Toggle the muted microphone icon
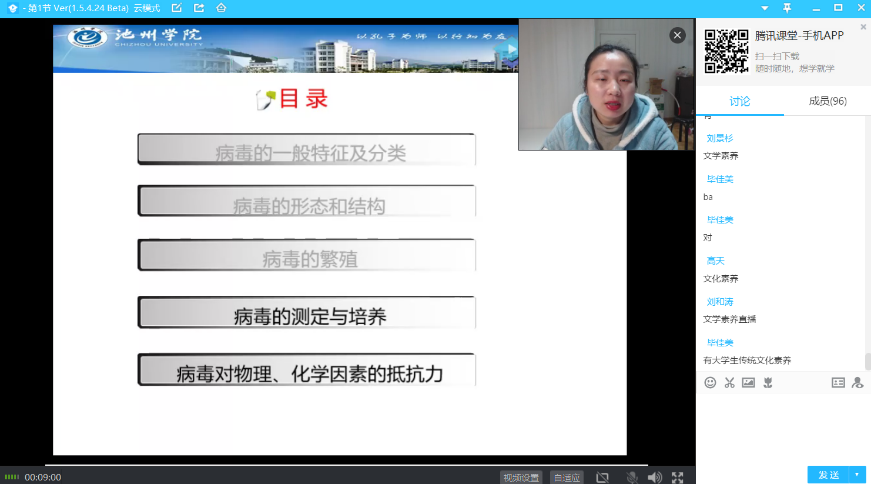The image size is (871, 484). click(x=632, y=478)
